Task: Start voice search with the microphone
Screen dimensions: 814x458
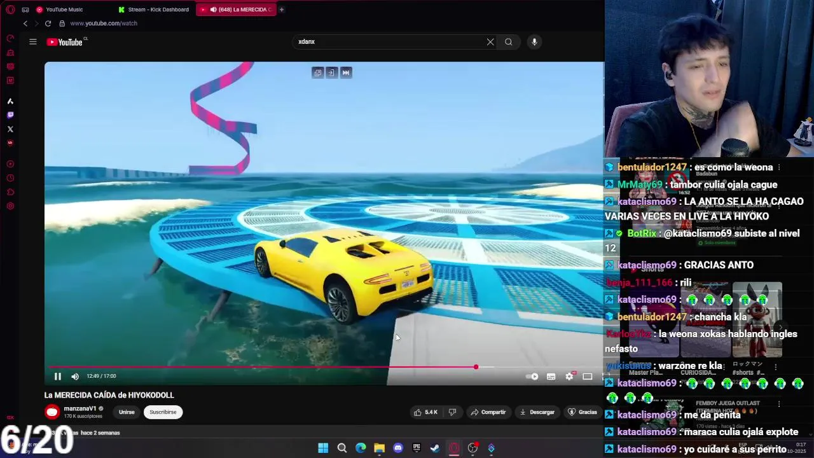Action: point(534,42)
